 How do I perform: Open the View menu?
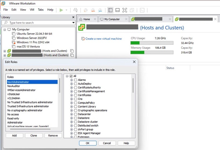[x=23, y=10]
